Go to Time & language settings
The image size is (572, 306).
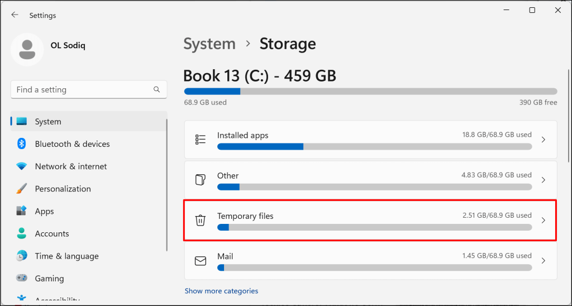(x=66, y=256)
